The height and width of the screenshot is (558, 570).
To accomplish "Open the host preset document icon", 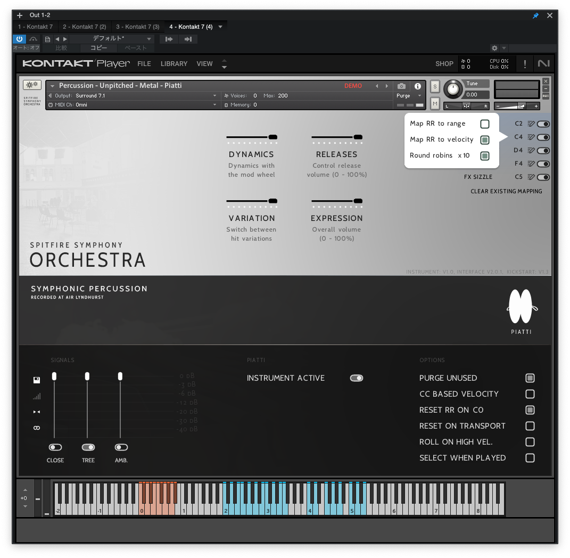I will tap(47, 39).
